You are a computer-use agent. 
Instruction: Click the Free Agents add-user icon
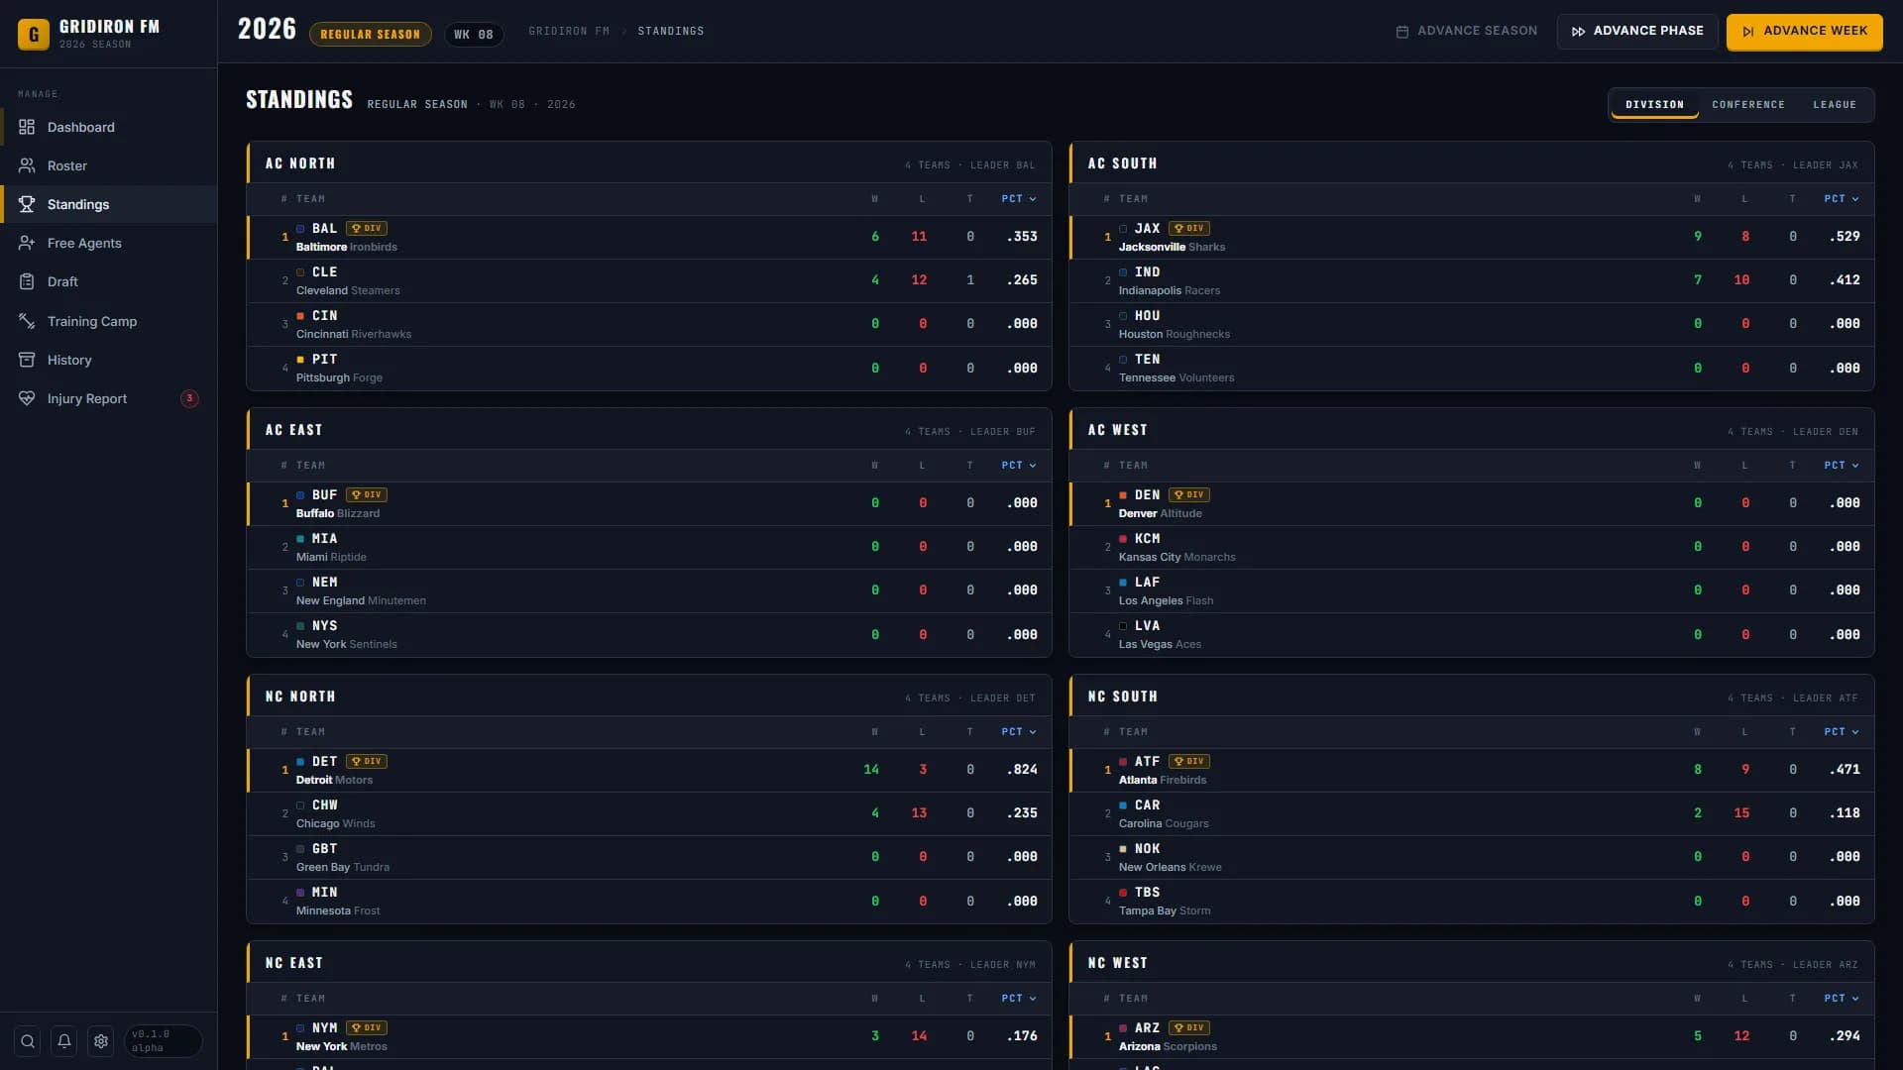coord(27,243)
